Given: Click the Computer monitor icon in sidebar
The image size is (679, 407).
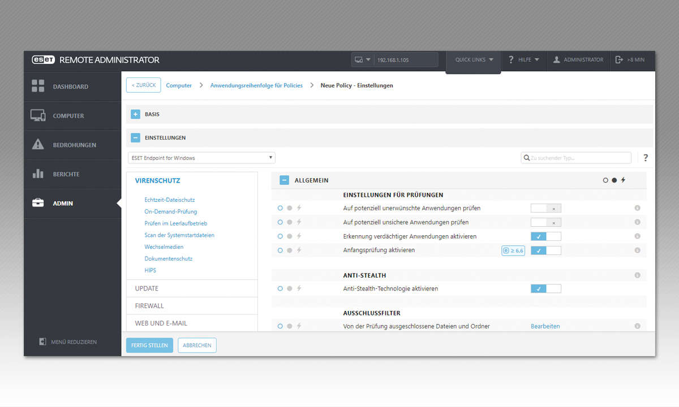Looking at the screenshot, I should coord(38,116).
